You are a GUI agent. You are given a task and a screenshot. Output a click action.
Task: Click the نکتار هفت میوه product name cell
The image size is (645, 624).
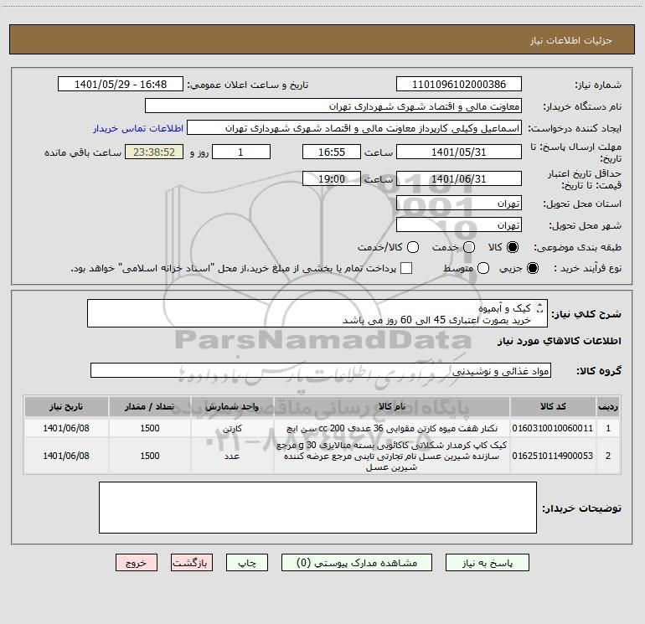pyautogui.click(x=392, y=428)
